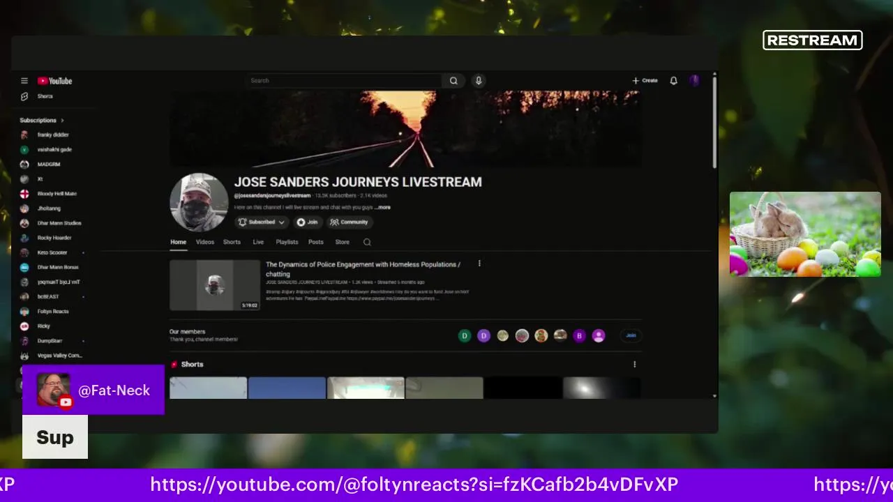
Task: Click Join in Our members row
Action: tap(631, 335)
